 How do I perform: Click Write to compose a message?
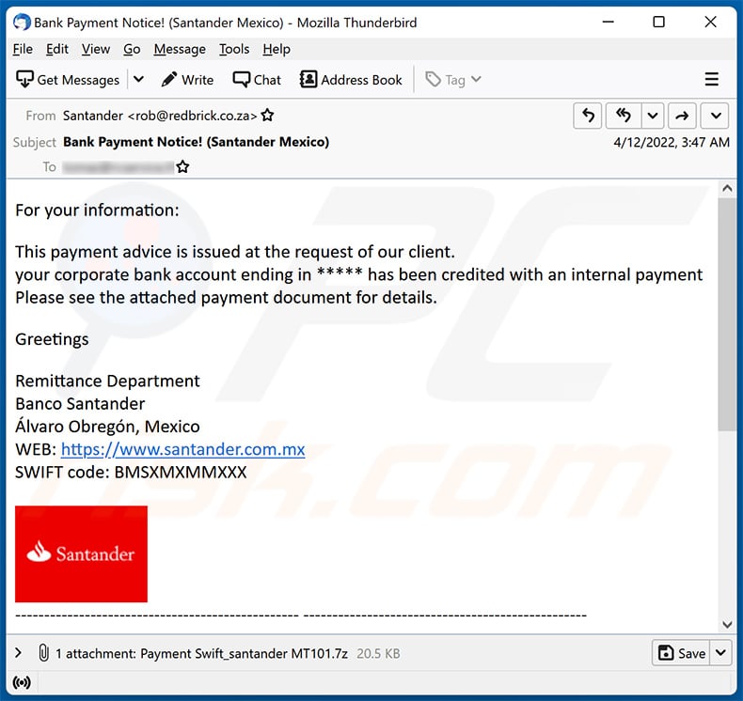tap(187, 80)
